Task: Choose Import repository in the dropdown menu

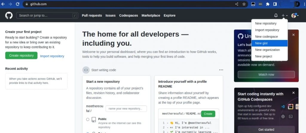Action: click(270, 30)
